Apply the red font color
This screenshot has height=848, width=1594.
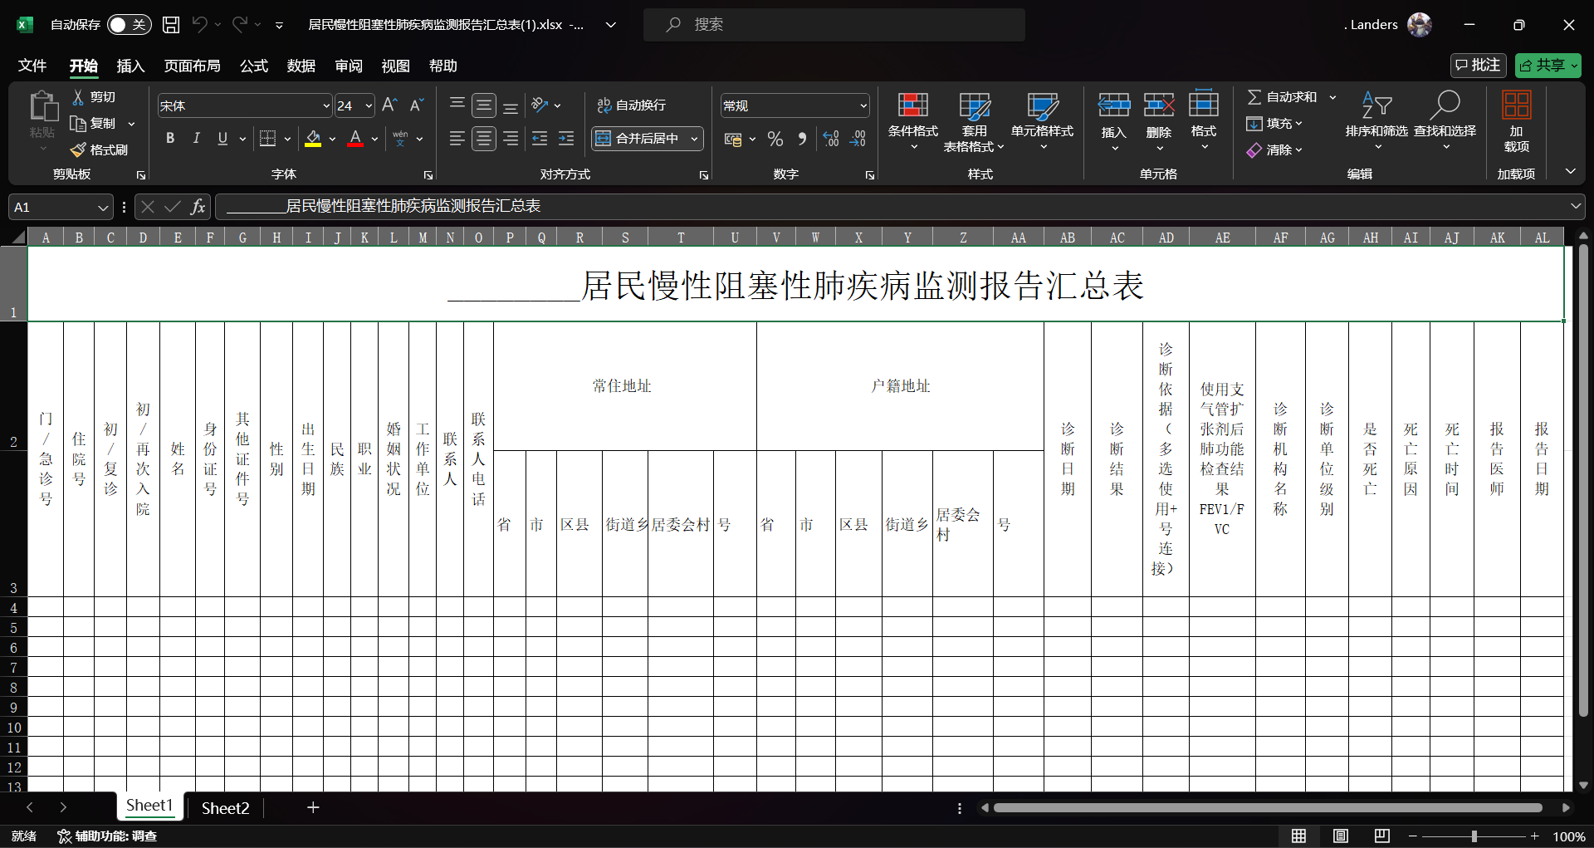(355, 139)
